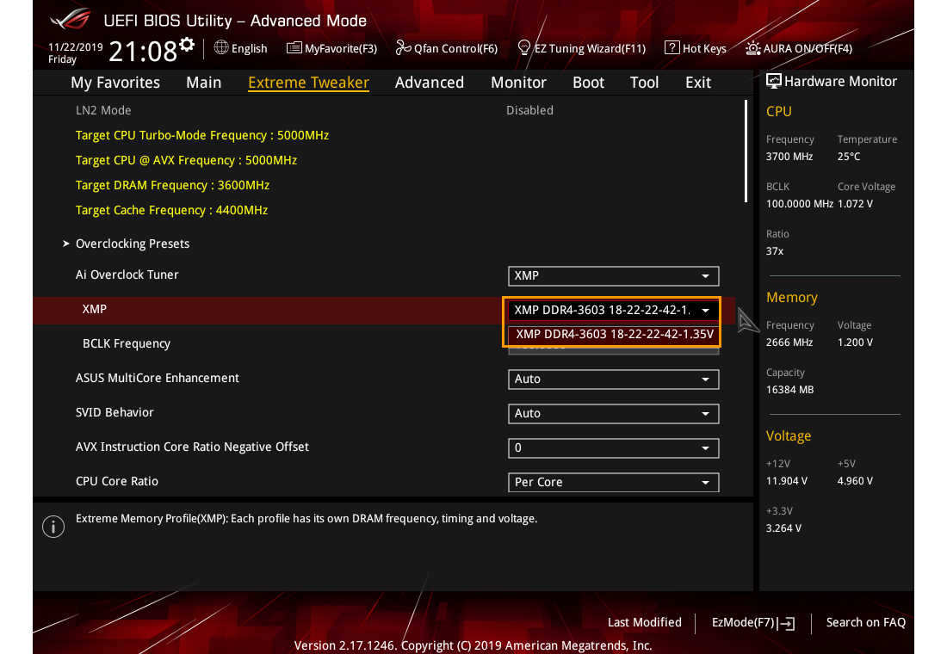Click the date 11/22/2019
Screen dimensions: 947x654
coord(76,46)
